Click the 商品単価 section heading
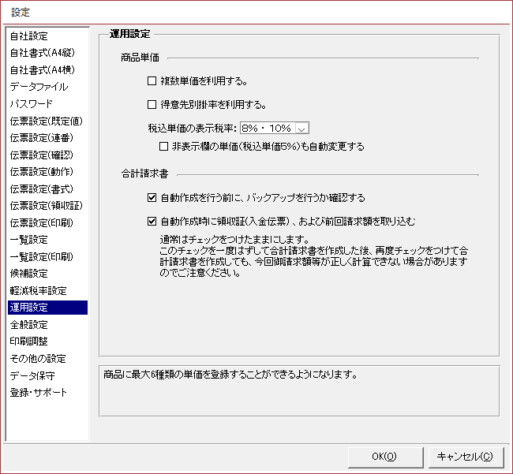513x474 pixels. tap(140, 58)
